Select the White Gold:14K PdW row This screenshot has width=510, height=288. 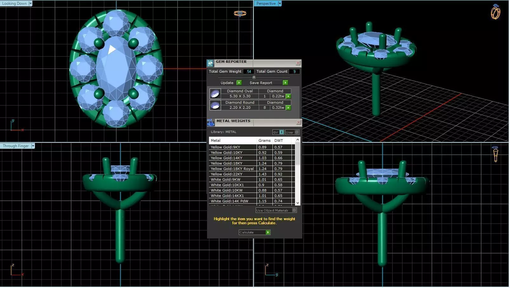click(252, 201)
